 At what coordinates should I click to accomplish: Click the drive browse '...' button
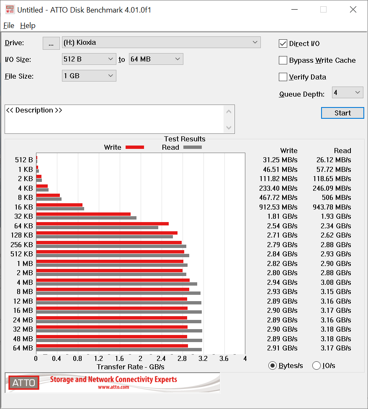51,43
